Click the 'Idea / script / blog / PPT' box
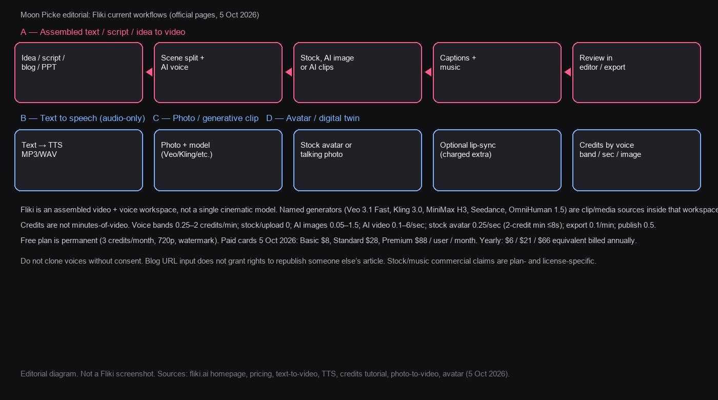This screenshot has height=400, width=718. coord(78,72)
